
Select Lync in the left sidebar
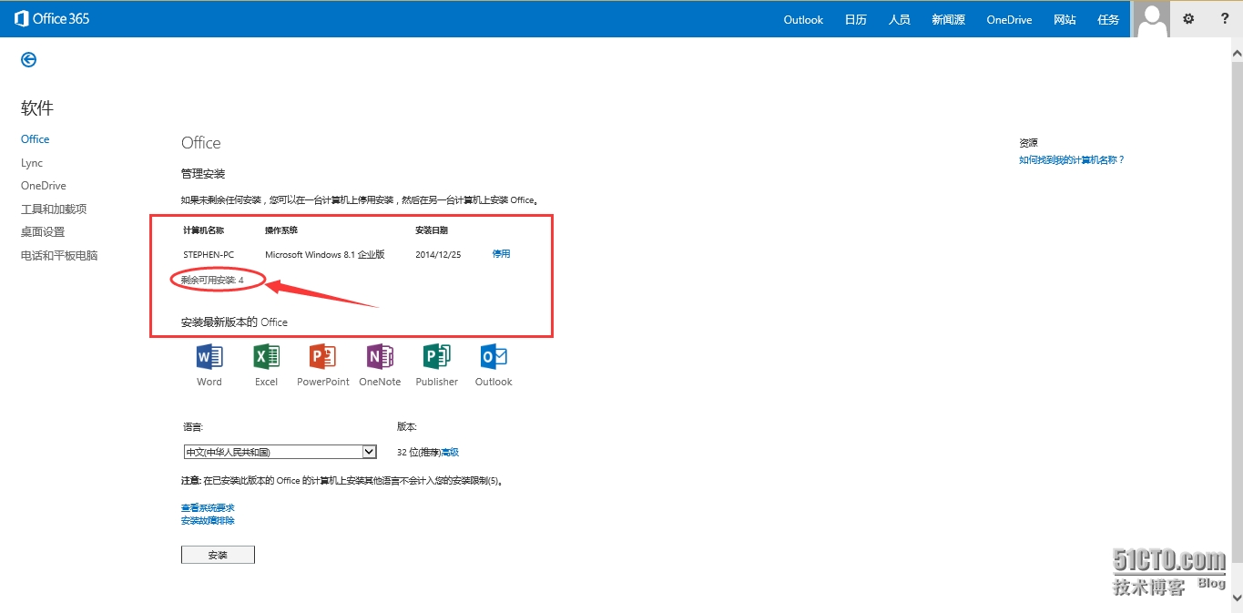pos(32,163)
